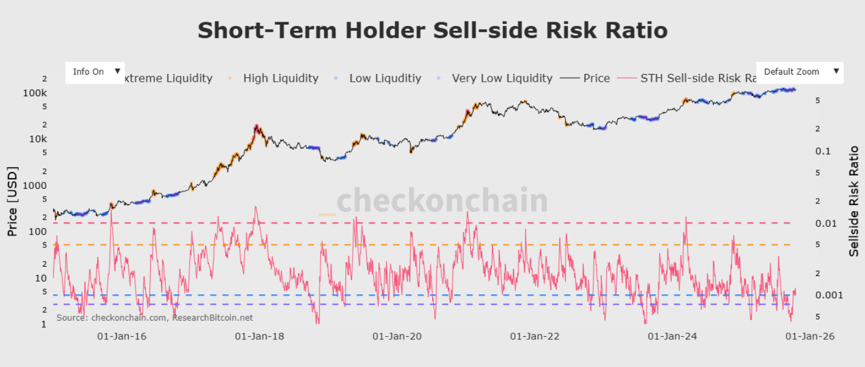This screenshot has height=367, width=865.
Task: Click the purple Very Low Liquidity legend dot
Action: pos(438,78)
